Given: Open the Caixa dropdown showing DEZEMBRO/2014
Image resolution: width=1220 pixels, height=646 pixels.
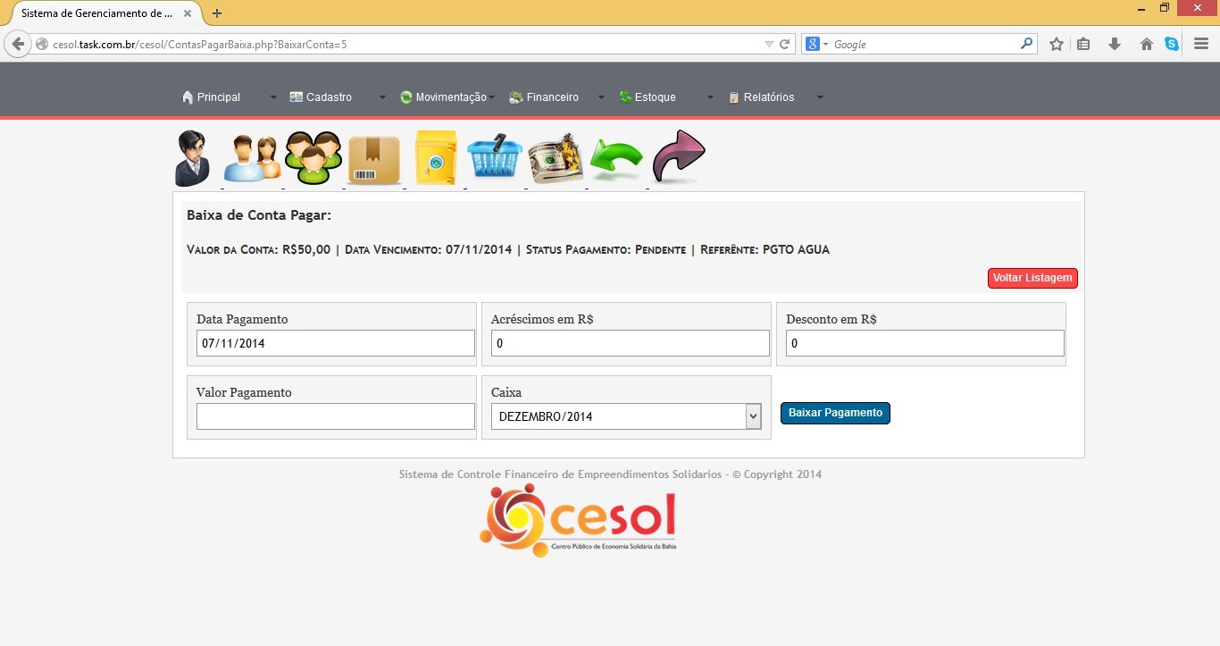Looking at the screenshot, I should [625, 416].
